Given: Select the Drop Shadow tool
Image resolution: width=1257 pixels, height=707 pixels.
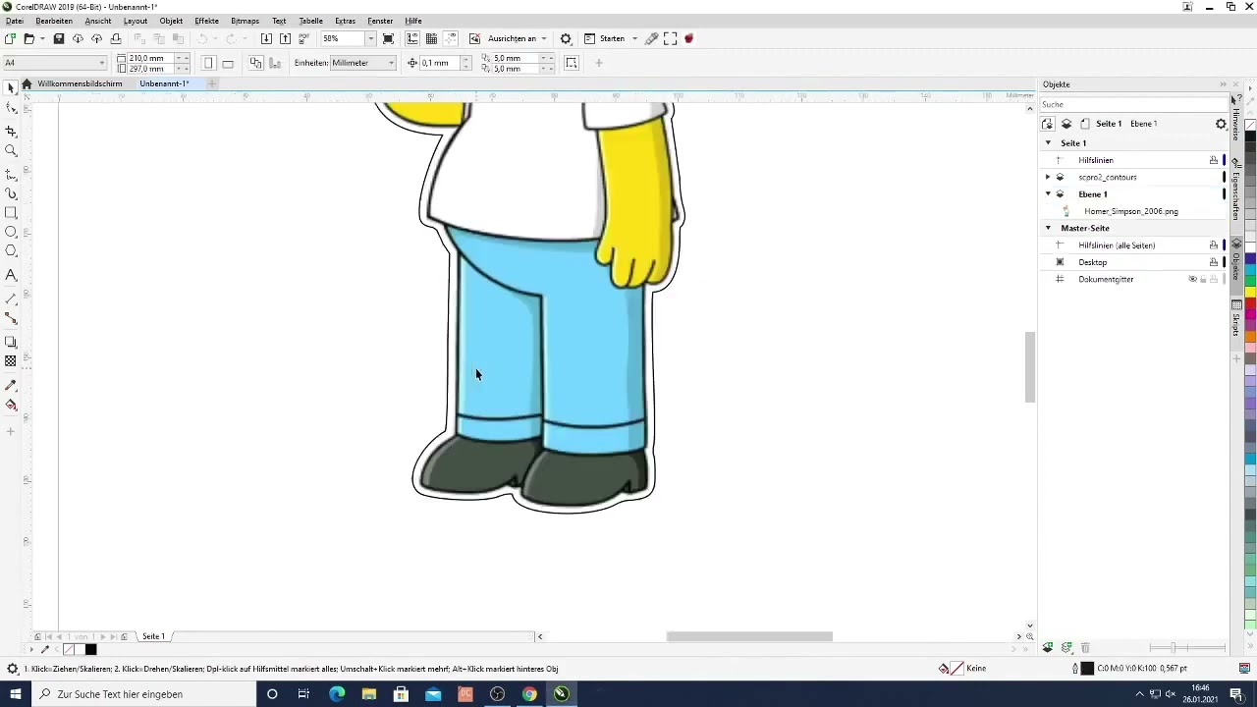Looking at the screenshot, I should pos(11,342).
